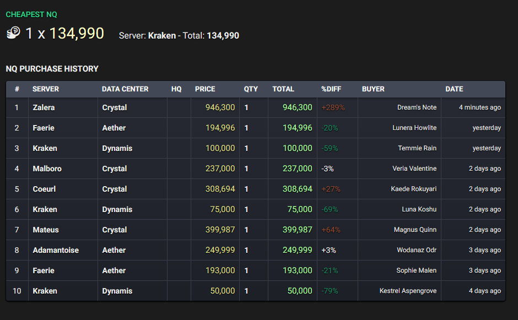Click the gil coins icon
Viewport: 518px width, 320px height.
(x=14, y=32)
